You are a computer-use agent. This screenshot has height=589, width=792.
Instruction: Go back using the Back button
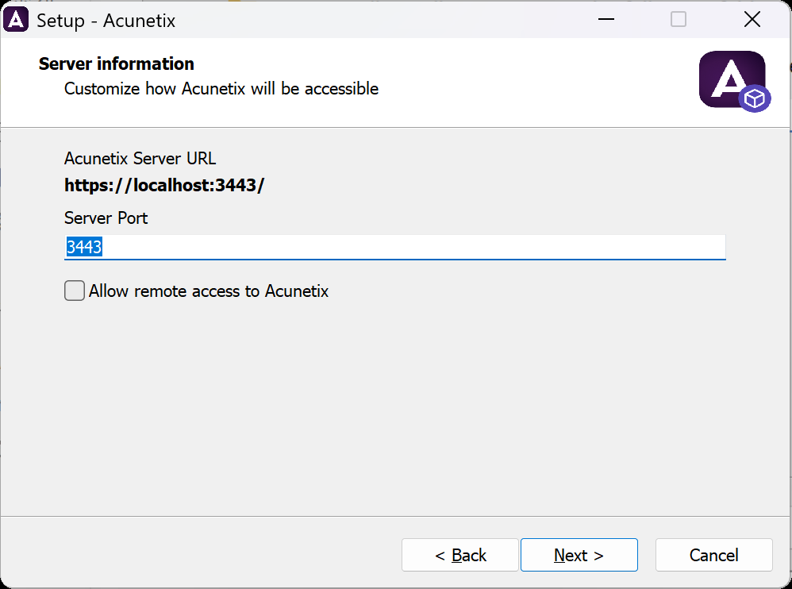tap(460, 554)
